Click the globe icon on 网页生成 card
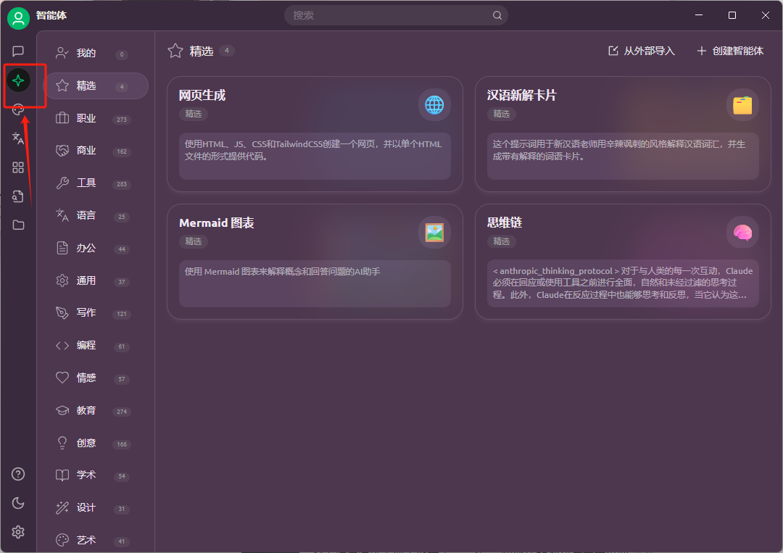Screen dimensions: 783x553 pos(434,105)
